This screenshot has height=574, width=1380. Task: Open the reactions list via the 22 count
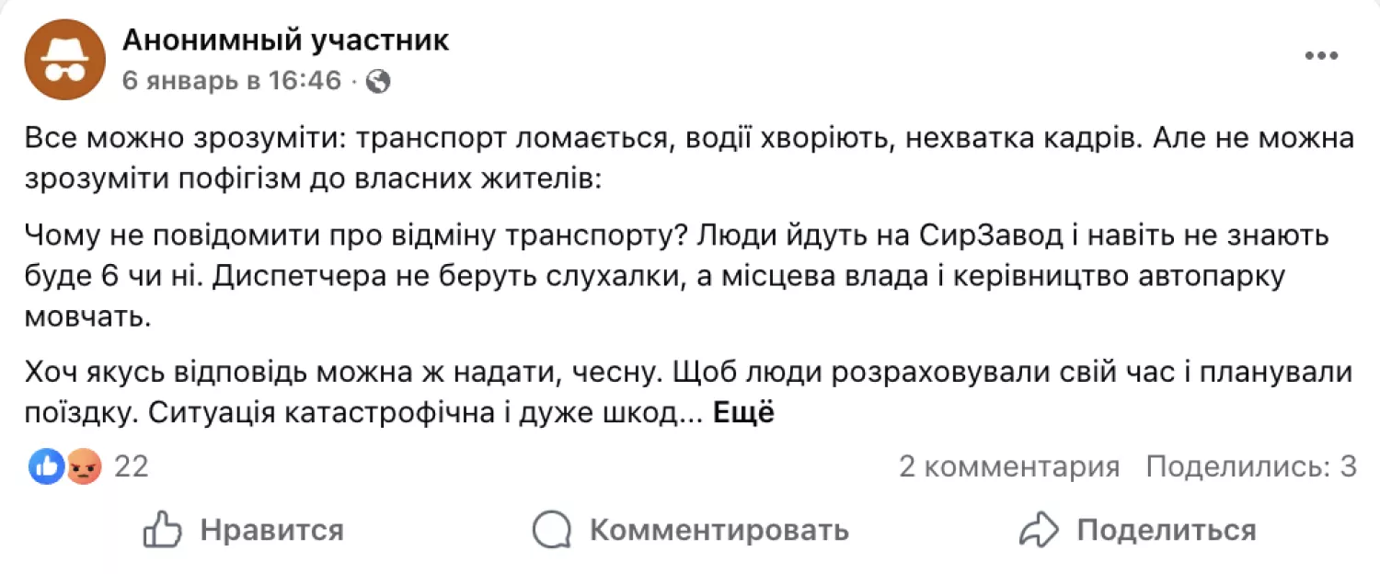(130, 467)
